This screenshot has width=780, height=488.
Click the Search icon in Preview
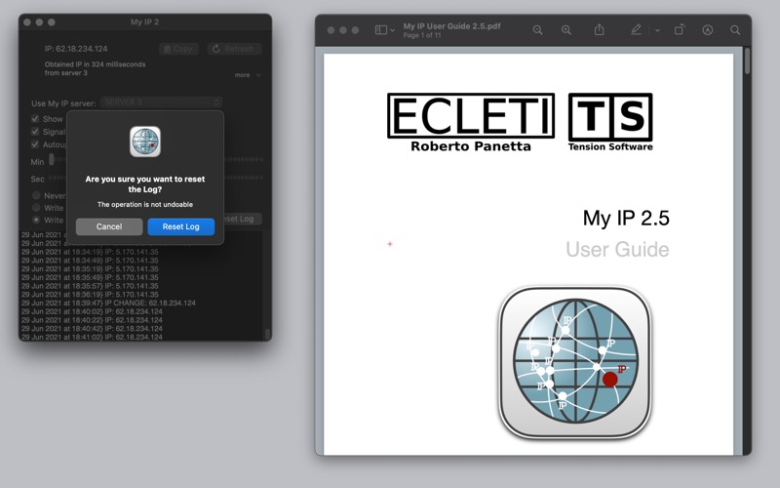[x=735, y=30]
